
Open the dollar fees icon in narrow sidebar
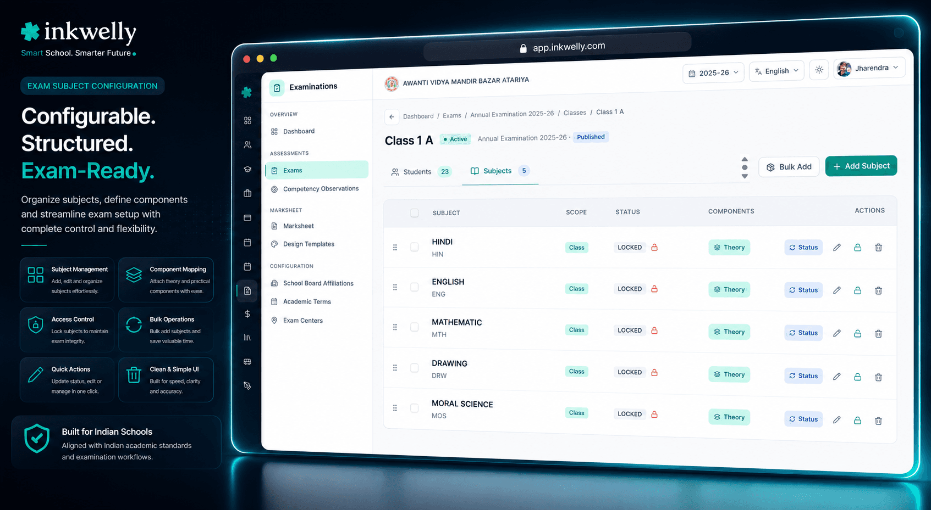tap(247, 313)
